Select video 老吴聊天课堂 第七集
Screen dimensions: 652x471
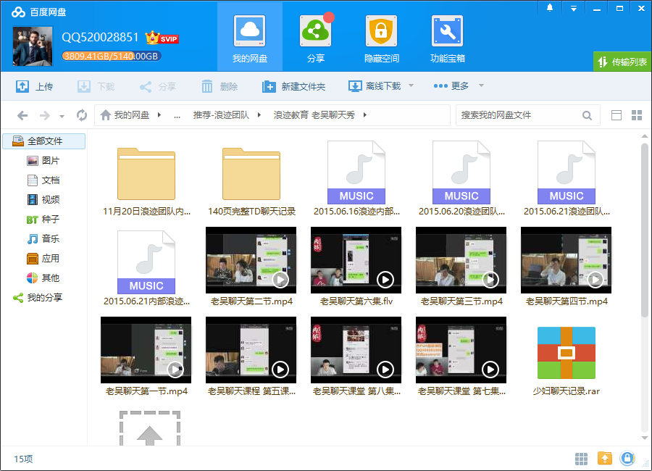(461, 357)
